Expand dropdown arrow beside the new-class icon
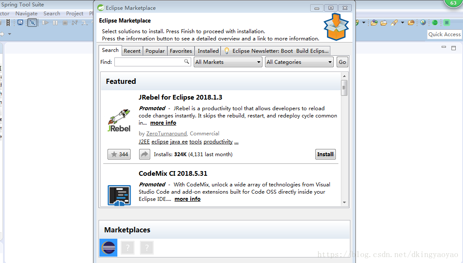Image resolution: width=463 pixels, height=263 pixels. click(364, 23)
